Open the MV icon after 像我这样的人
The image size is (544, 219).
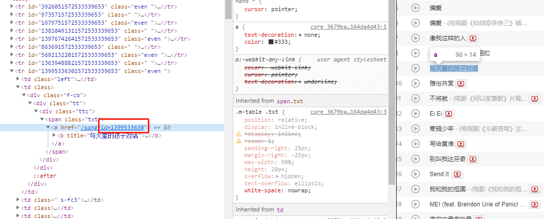tap(473, 38)
